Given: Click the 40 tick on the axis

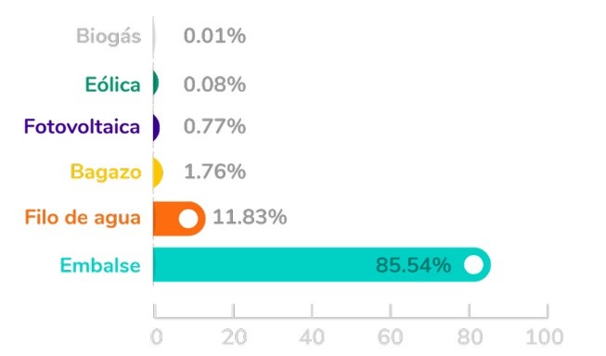Looking at the screenshot, I should point(312,337).
